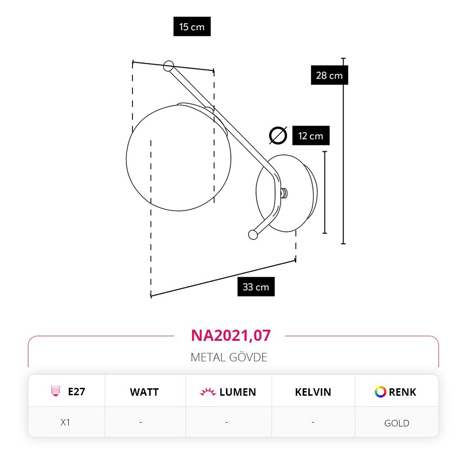Screen dimensions: 465x465
Task: Select the 33 cm width label
Action: pyautogui.click(x=256, y=287)
